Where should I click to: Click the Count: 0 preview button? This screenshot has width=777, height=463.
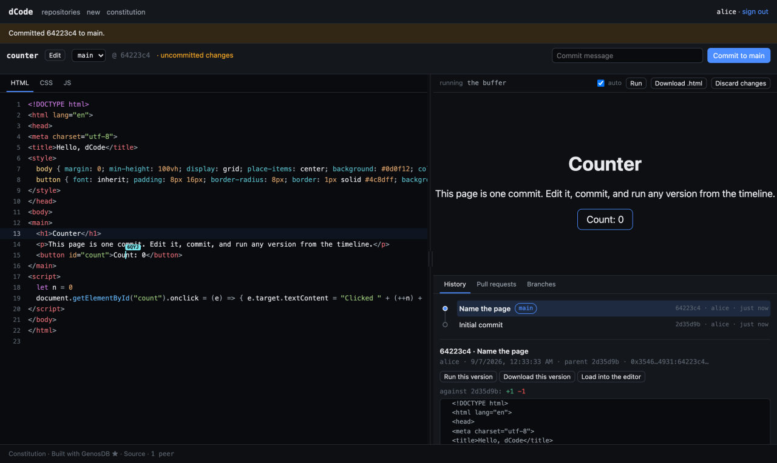click(605, 219)
